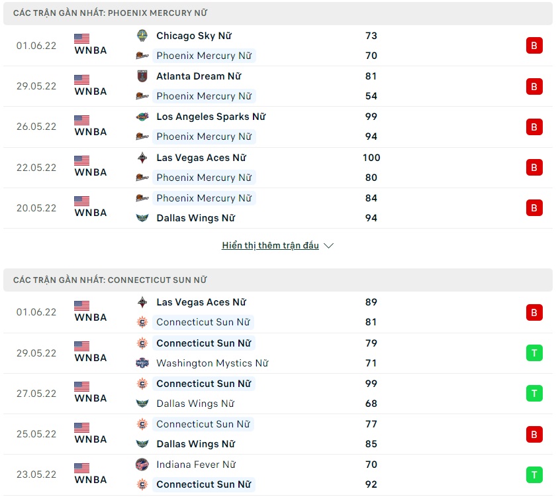Click score 100 in Las Vegas Aces match
Image resolution: width=558 pixels, height=497 pixels.
(x=371, y=158)
